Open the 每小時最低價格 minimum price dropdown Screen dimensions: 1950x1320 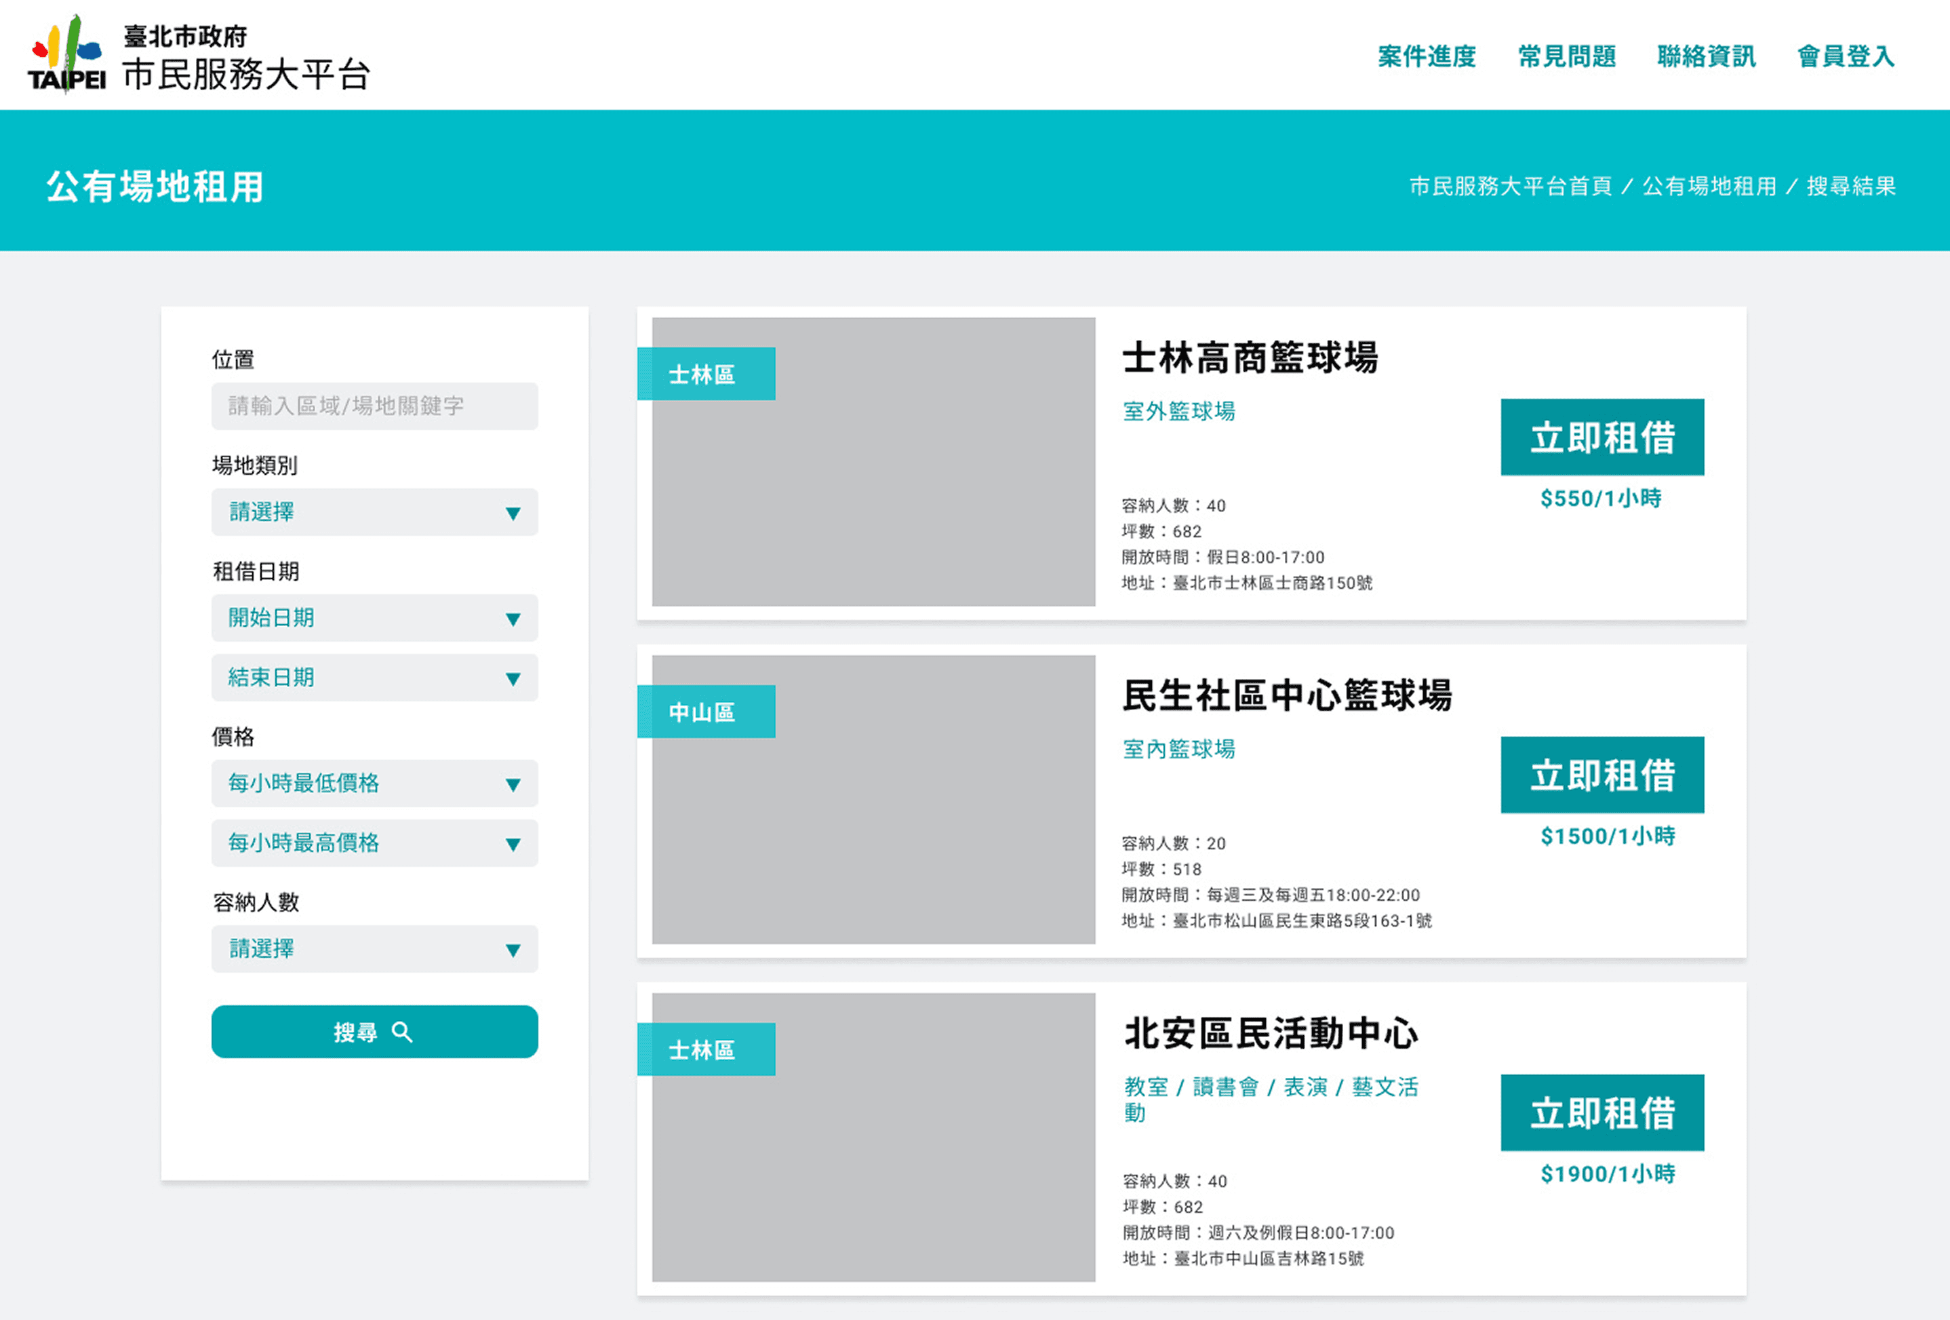374,783
